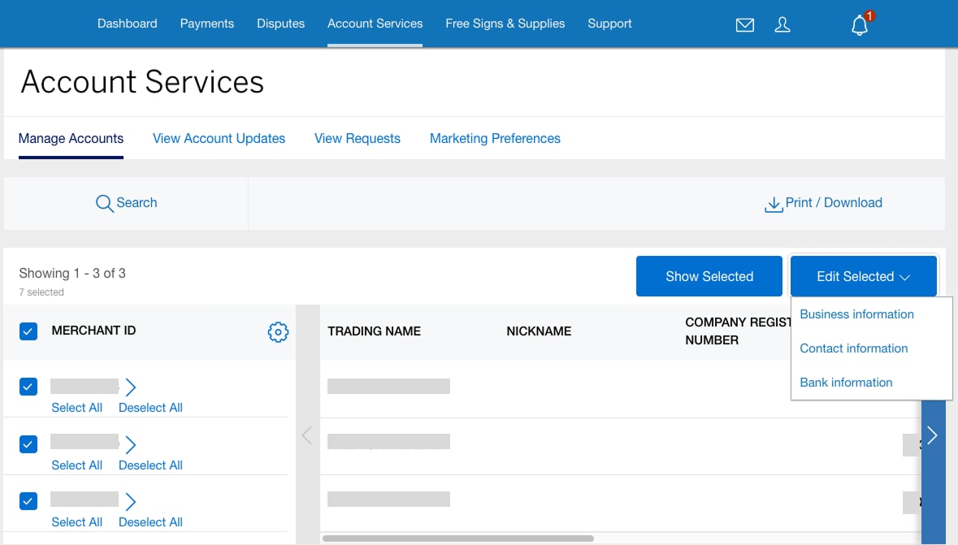This screenshot has height=545, width=958.
Task: Click Deselect All in the third row
Action: coord(150,521)
